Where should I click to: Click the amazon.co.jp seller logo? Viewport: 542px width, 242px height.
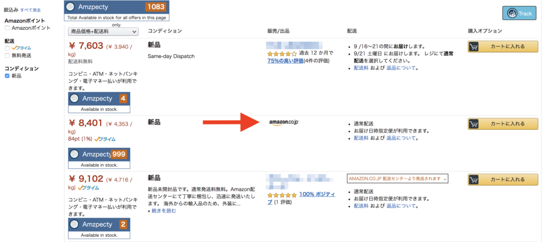284,123
